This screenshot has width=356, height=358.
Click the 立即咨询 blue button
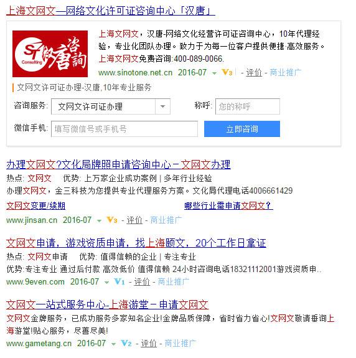[x=242, y=129]
